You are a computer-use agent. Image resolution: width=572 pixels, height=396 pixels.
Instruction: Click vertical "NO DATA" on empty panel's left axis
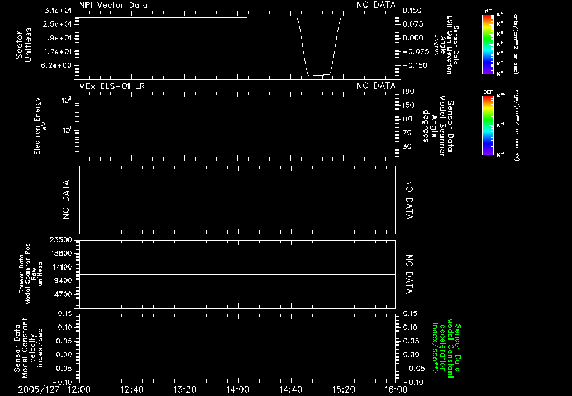[x=66, y=200]
